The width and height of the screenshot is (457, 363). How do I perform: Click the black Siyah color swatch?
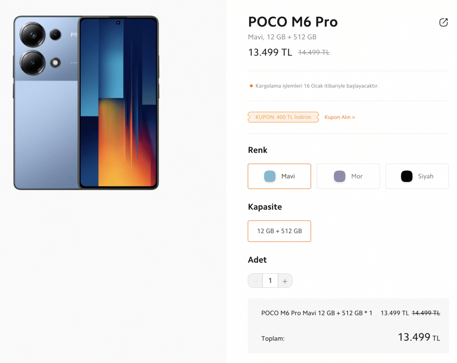click(x=407, y=176)
